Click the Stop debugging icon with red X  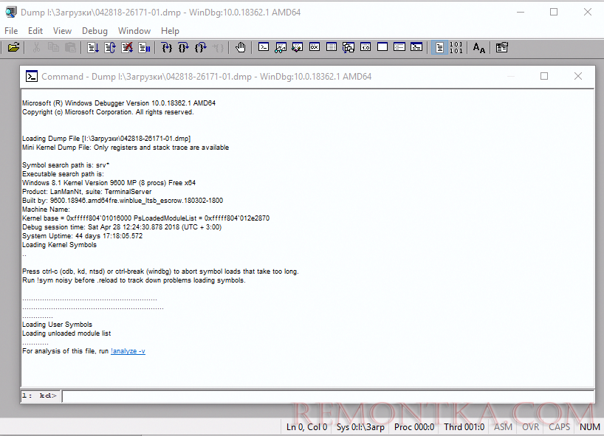pos(127,48)
